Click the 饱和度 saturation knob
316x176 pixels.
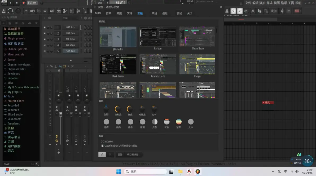(118, 109)
